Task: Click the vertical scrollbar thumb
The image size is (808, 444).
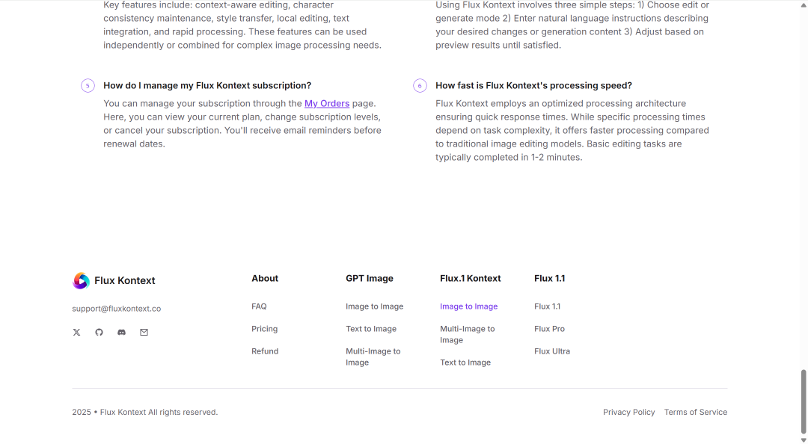Action: 804,401
